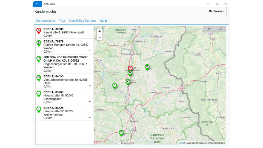Open more options for EDEKA 39686
The height and width of the screenshot is (148, 263).
pos(90,35)
